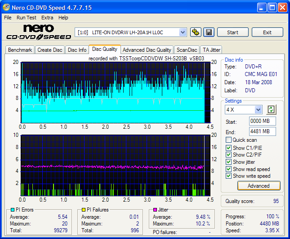This screenshot has height=239, width=290.
Task: Click the Advanced settings button
Action: pos(259,186)
